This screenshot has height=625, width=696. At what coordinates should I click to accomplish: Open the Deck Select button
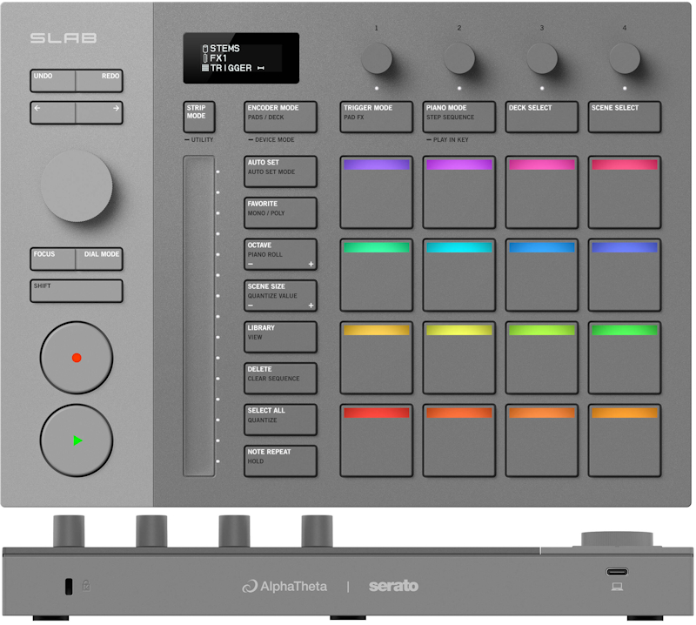[541, 117]
